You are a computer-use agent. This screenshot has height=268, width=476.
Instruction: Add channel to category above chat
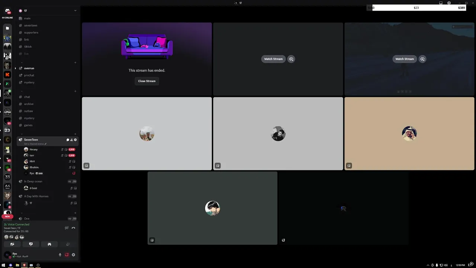tap(75, 91)
